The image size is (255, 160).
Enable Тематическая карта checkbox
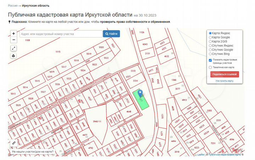coord(210,67)
